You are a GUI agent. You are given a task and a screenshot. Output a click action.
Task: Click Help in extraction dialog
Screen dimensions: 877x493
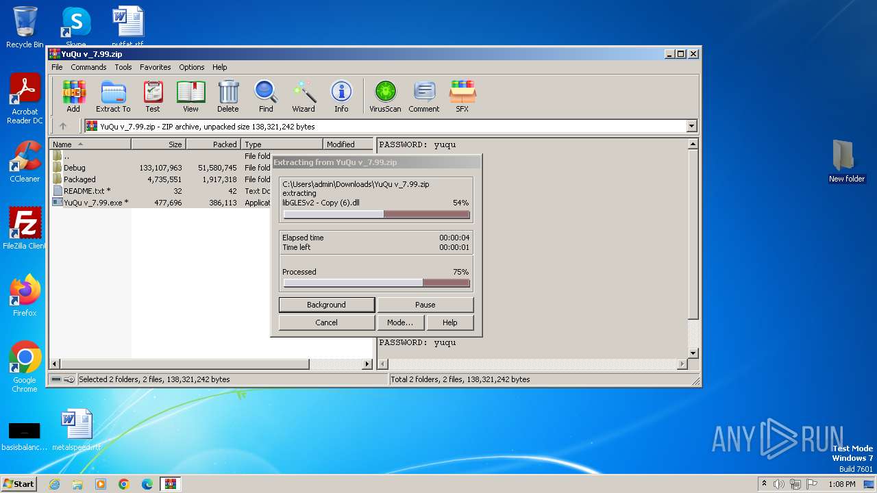(x=449, y=323)
